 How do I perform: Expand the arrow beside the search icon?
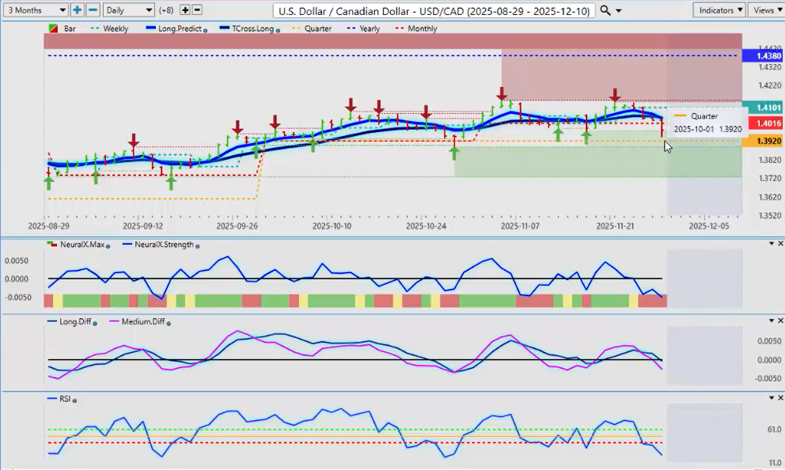(x=619, y=11)
